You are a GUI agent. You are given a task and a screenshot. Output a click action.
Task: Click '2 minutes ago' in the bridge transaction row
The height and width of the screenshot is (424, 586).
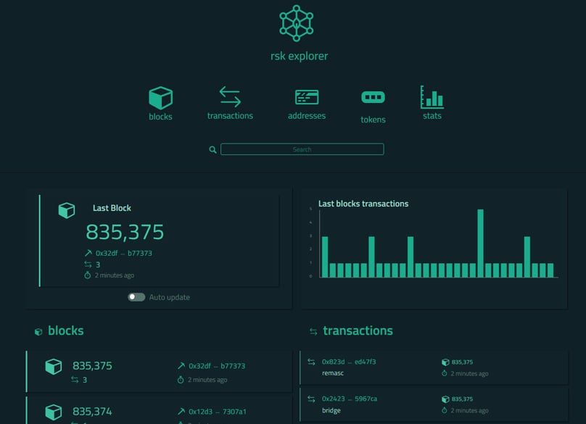coord(469,410)
